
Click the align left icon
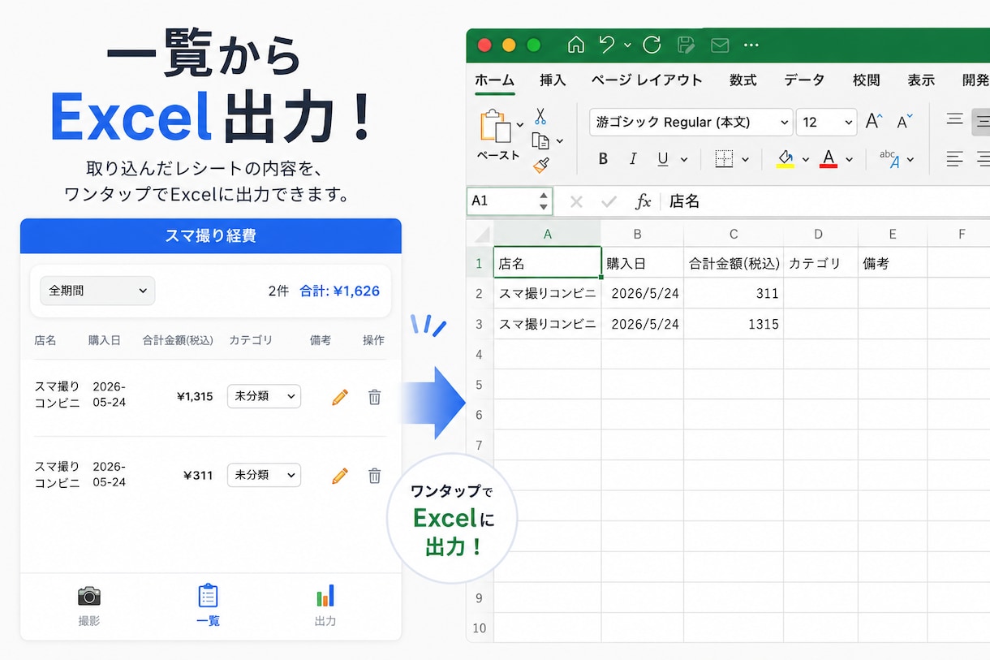click(x=954, y=158)
